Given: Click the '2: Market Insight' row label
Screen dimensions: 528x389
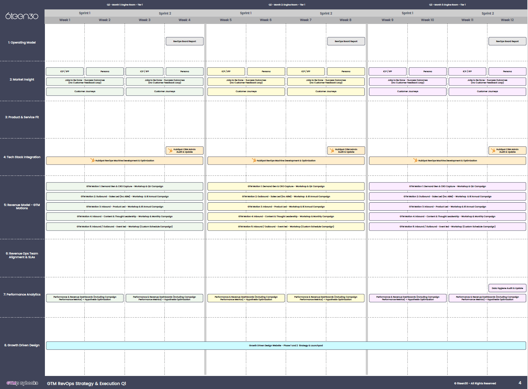Looking at the screenshot, I should 22,79.
